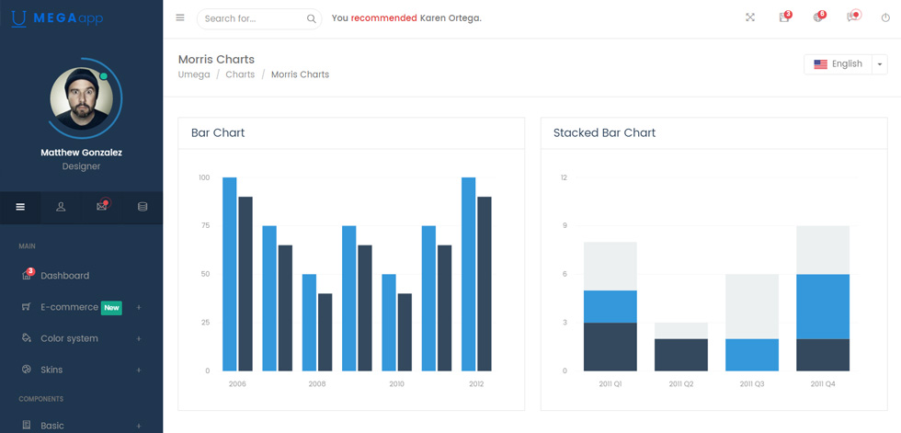901x433 pixels.
Task: Click the Skins palette icon
Action: [x=26, y=370]
